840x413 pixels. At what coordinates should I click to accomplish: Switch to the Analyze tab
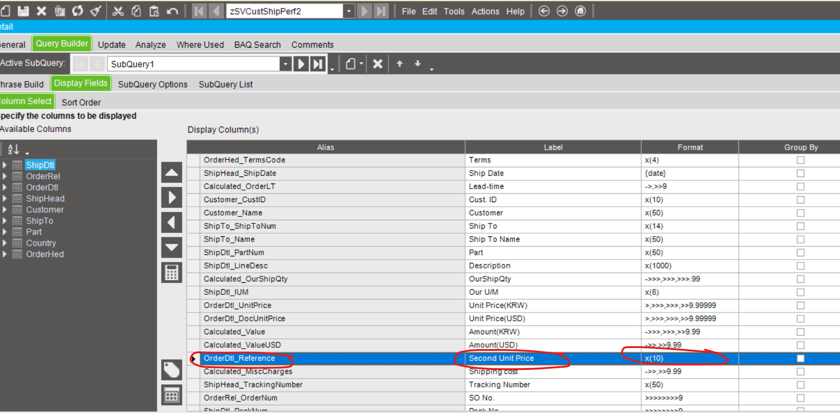150,44
